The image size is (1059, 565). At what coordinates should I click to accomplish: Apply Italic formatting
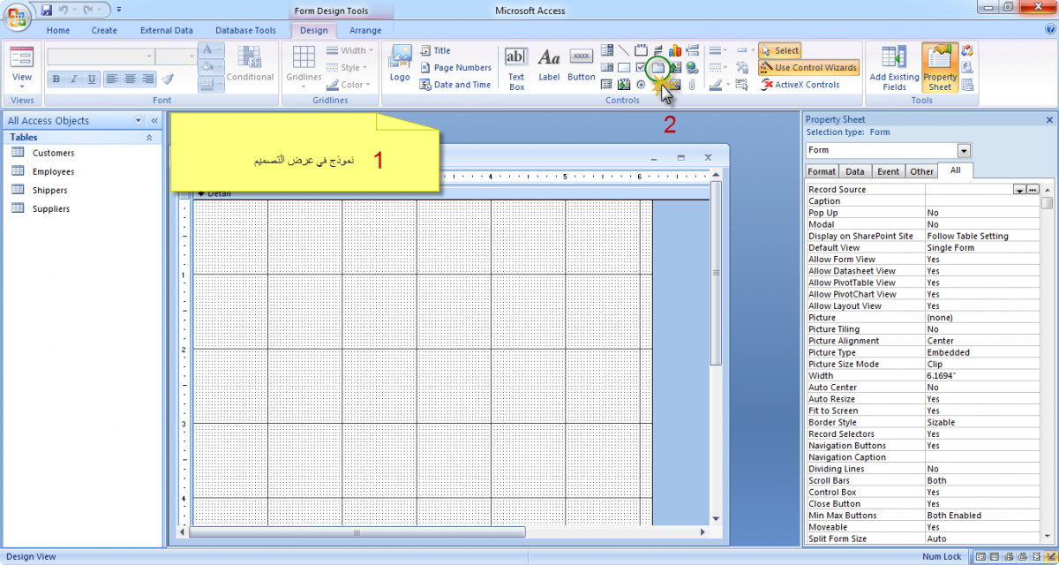point(74,79)
